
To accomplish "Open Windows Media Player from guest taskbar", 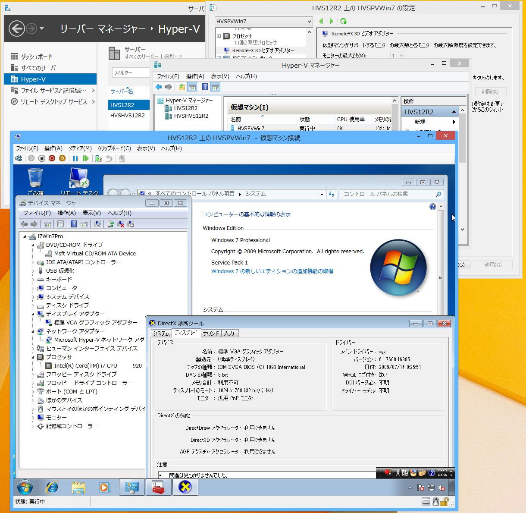I will (x=105, y=488).
